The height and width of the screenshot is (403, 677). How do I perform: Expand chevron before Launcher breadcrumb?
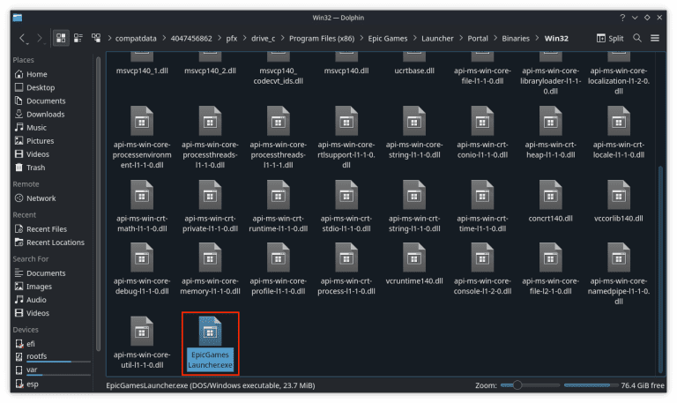coord(415,39)
